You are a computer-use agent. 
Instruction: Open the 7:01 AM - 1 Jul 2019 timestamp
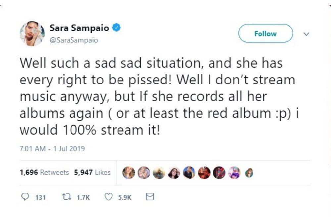coord(52,149)
